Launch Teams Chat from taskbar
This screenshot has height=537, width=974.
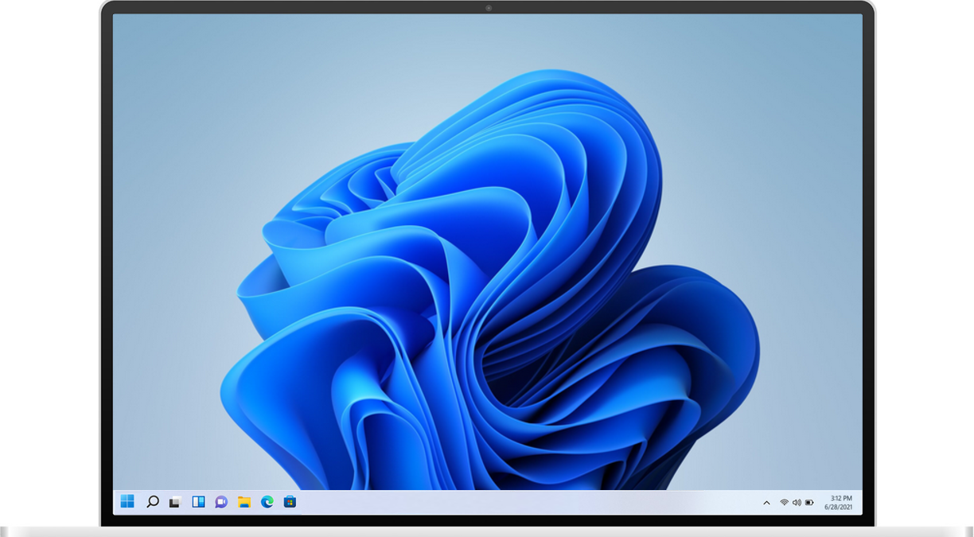click(x=221, y=502)
